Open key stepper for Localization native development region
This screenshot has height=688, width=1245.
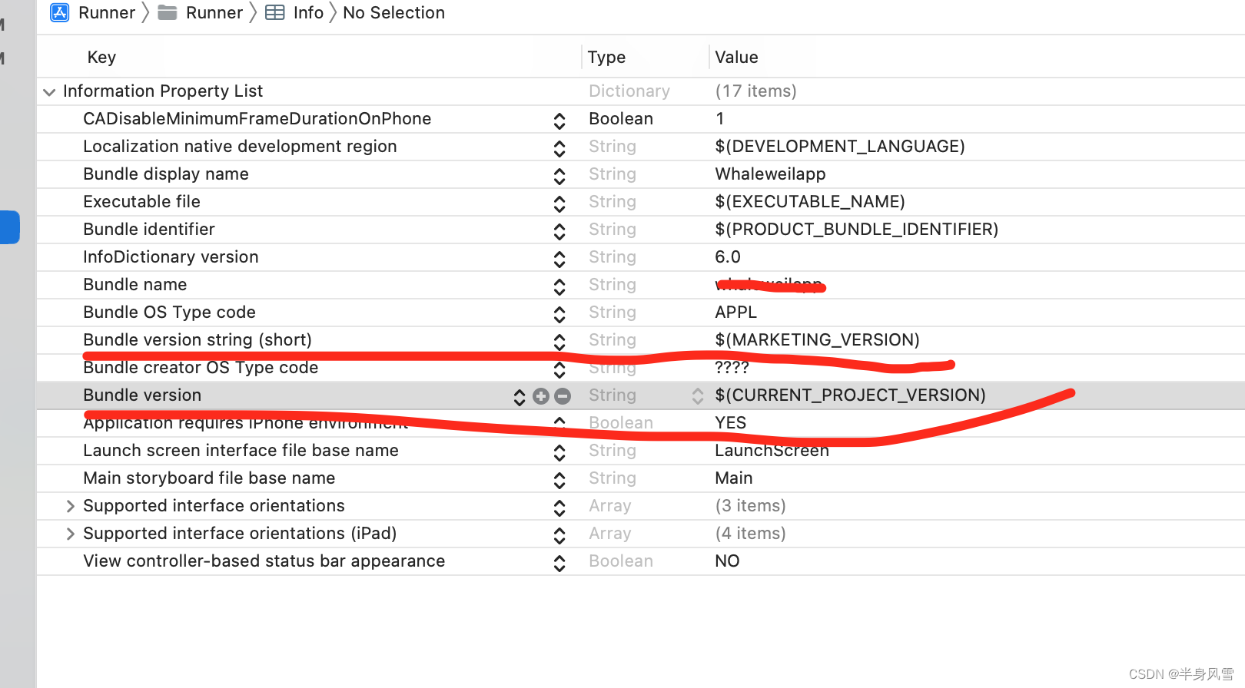[x=559, y=148]
